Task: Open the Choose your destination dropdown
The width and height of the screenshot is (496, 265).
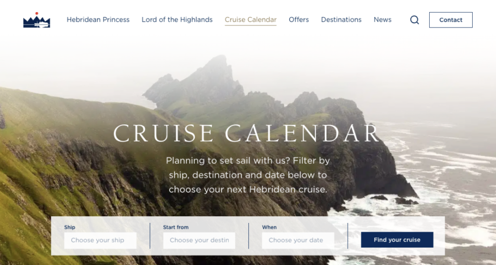Action: 199,240
